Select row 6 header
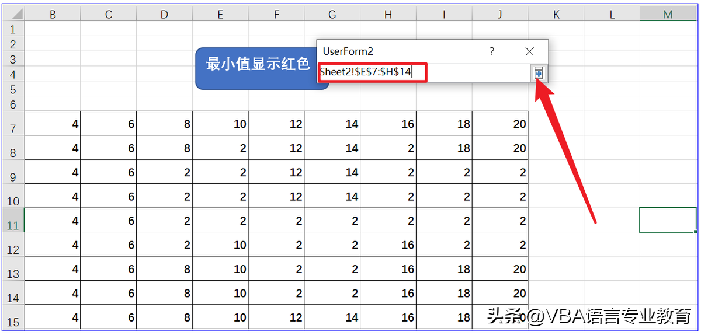701x335 pixels. pos(13,104)
